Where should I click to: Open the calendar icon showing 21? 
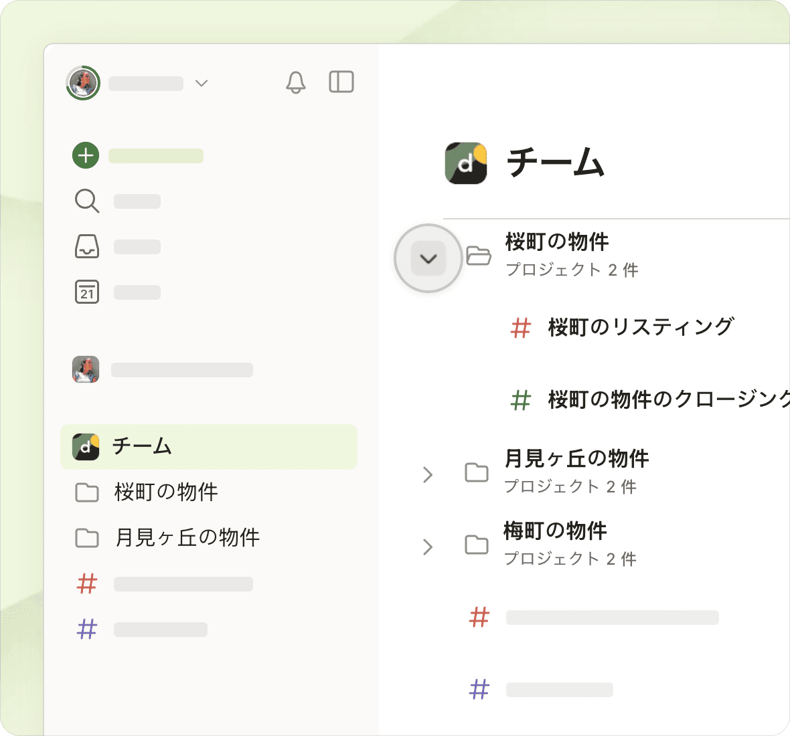click(87, 292)
